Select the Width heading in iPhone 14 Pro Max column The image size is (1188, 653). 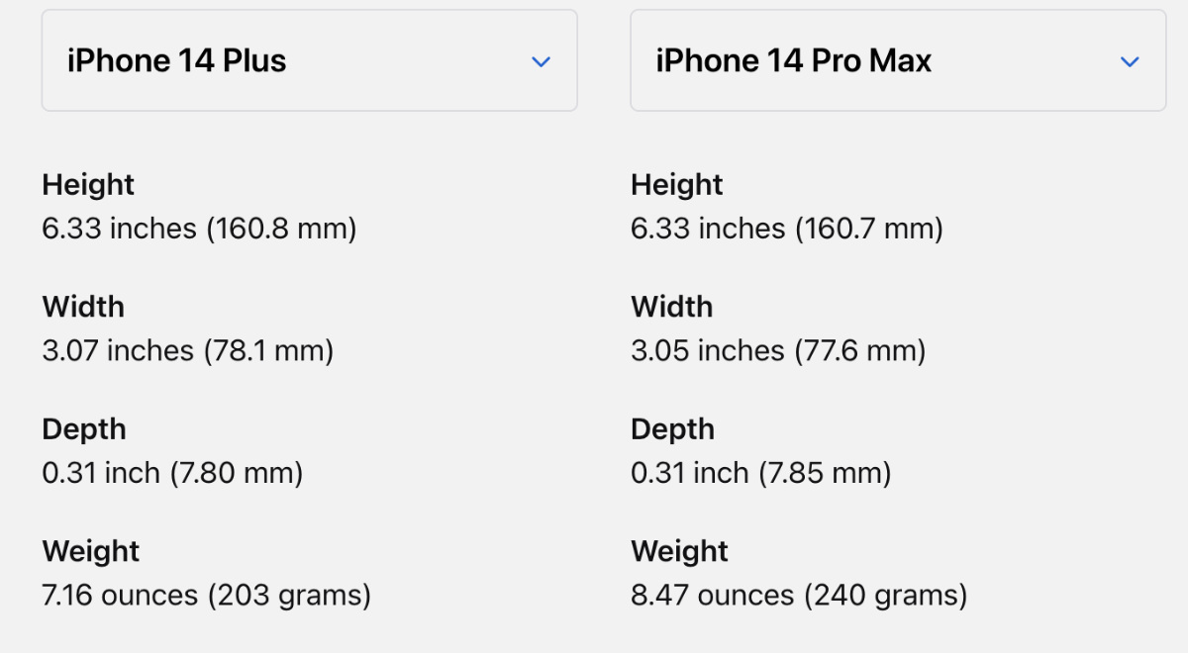point(672,307)
